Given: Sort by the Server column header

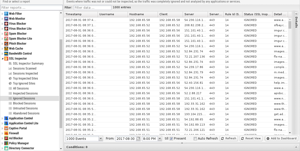Looking at the screenshot, I should click(195, 14).
